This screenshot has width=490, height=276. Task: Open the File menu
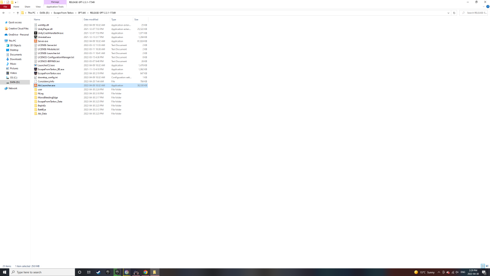point(5,7)
